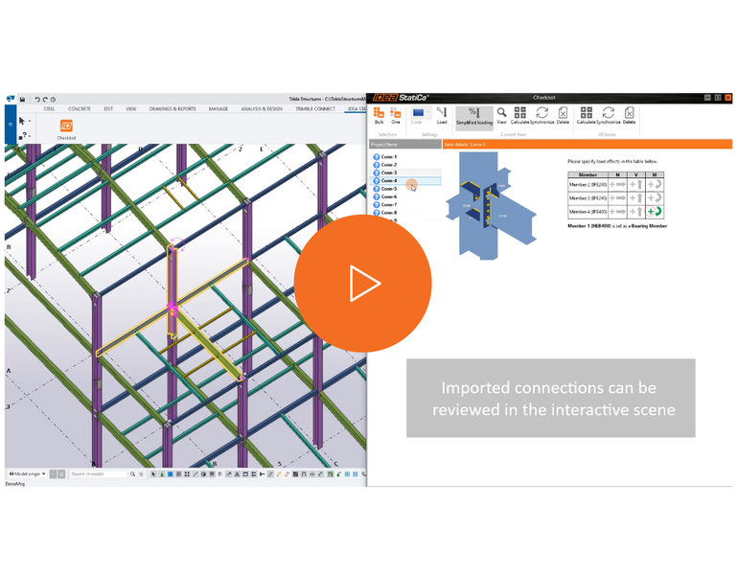Viewport: 736px width, 575px height.
Task: Click the selection arrow icon in bottom toolbar
Action: pyautogui.click(x=153, y=474)
